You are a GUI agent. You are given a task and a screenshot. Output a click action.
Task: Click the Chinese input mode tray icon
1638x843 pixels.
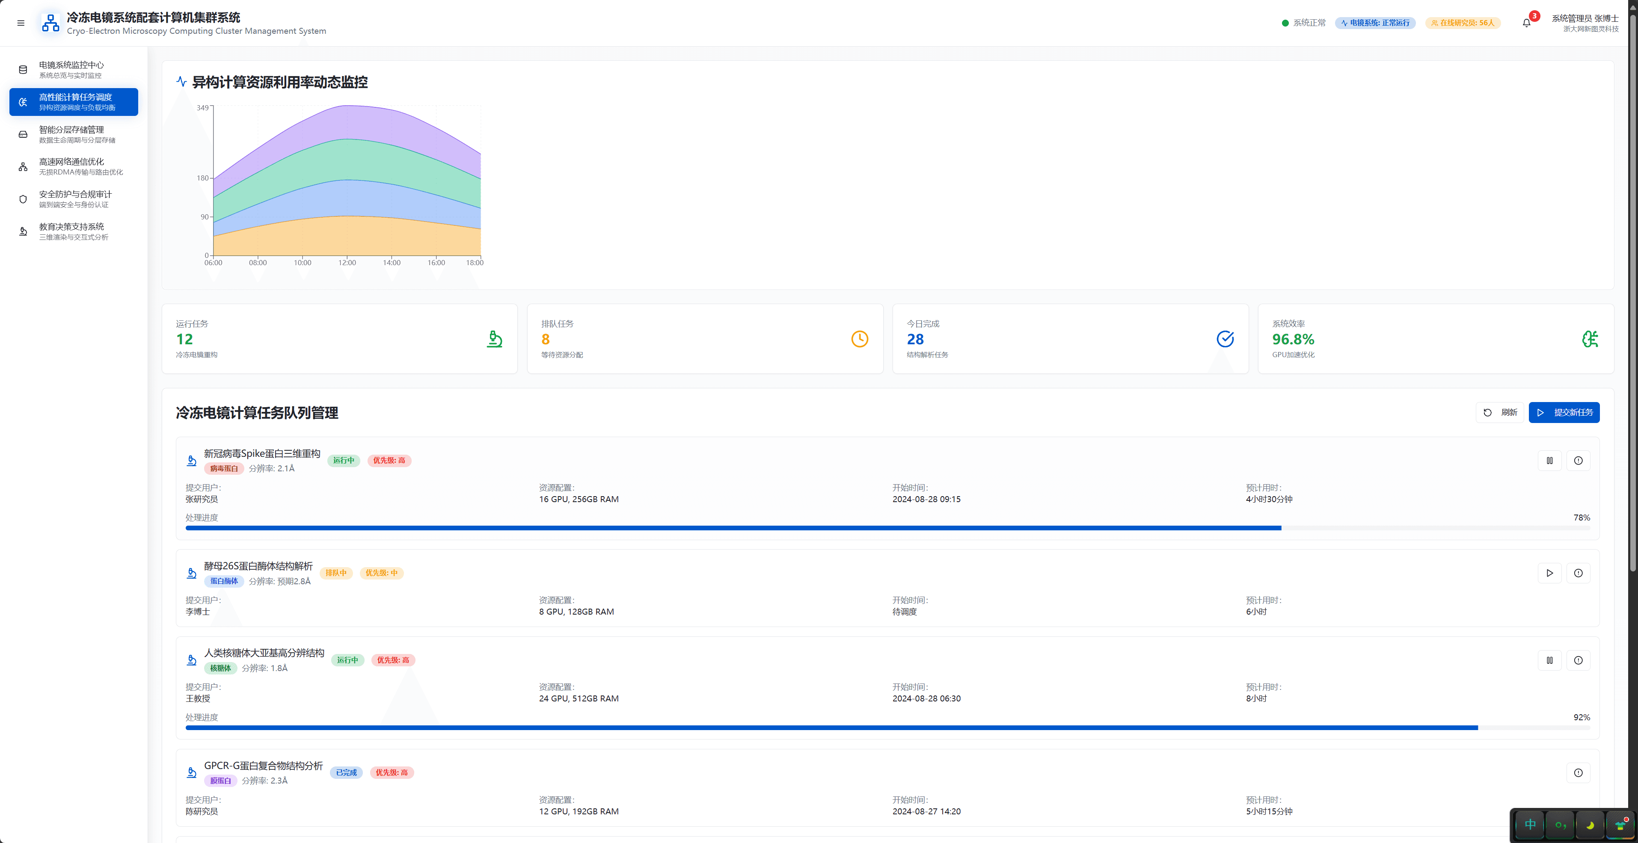(x=1530, y=825)
